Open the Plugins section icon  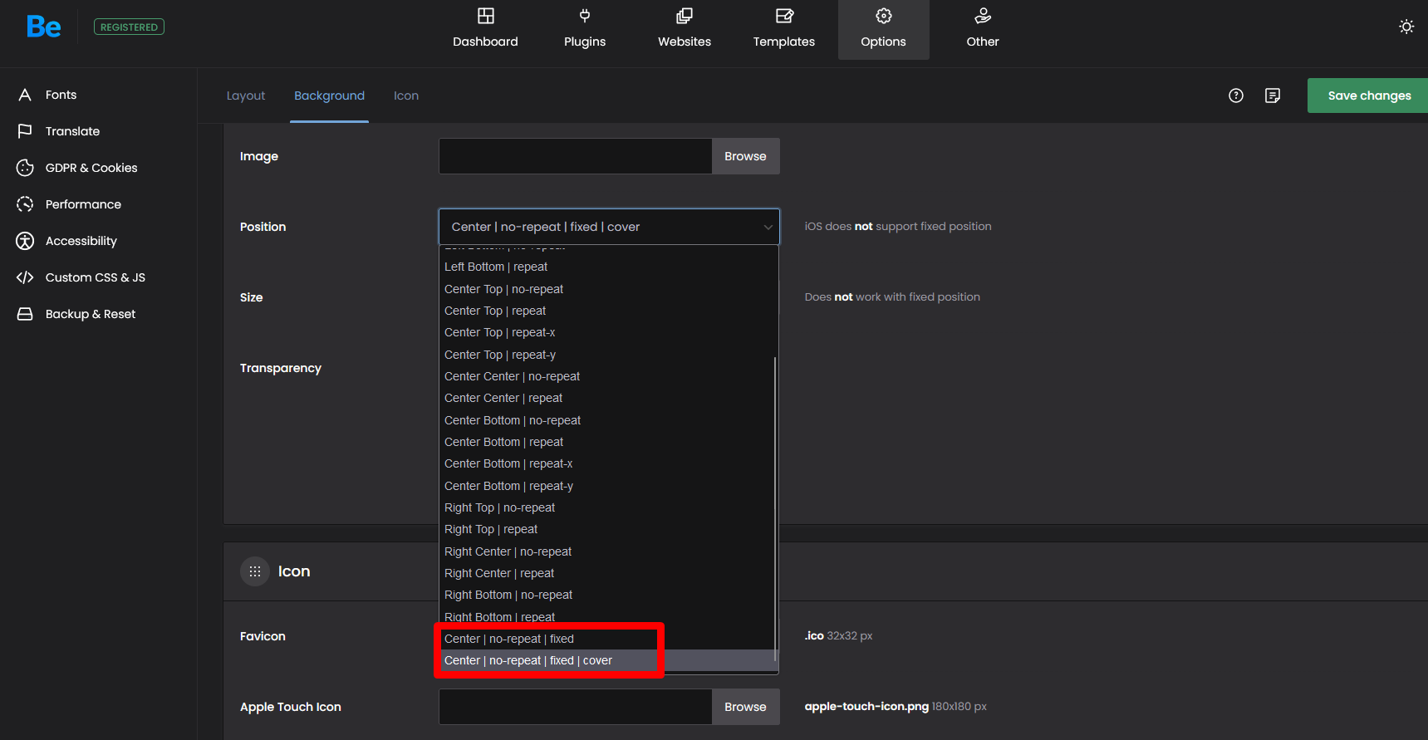[x=585, y=16]
